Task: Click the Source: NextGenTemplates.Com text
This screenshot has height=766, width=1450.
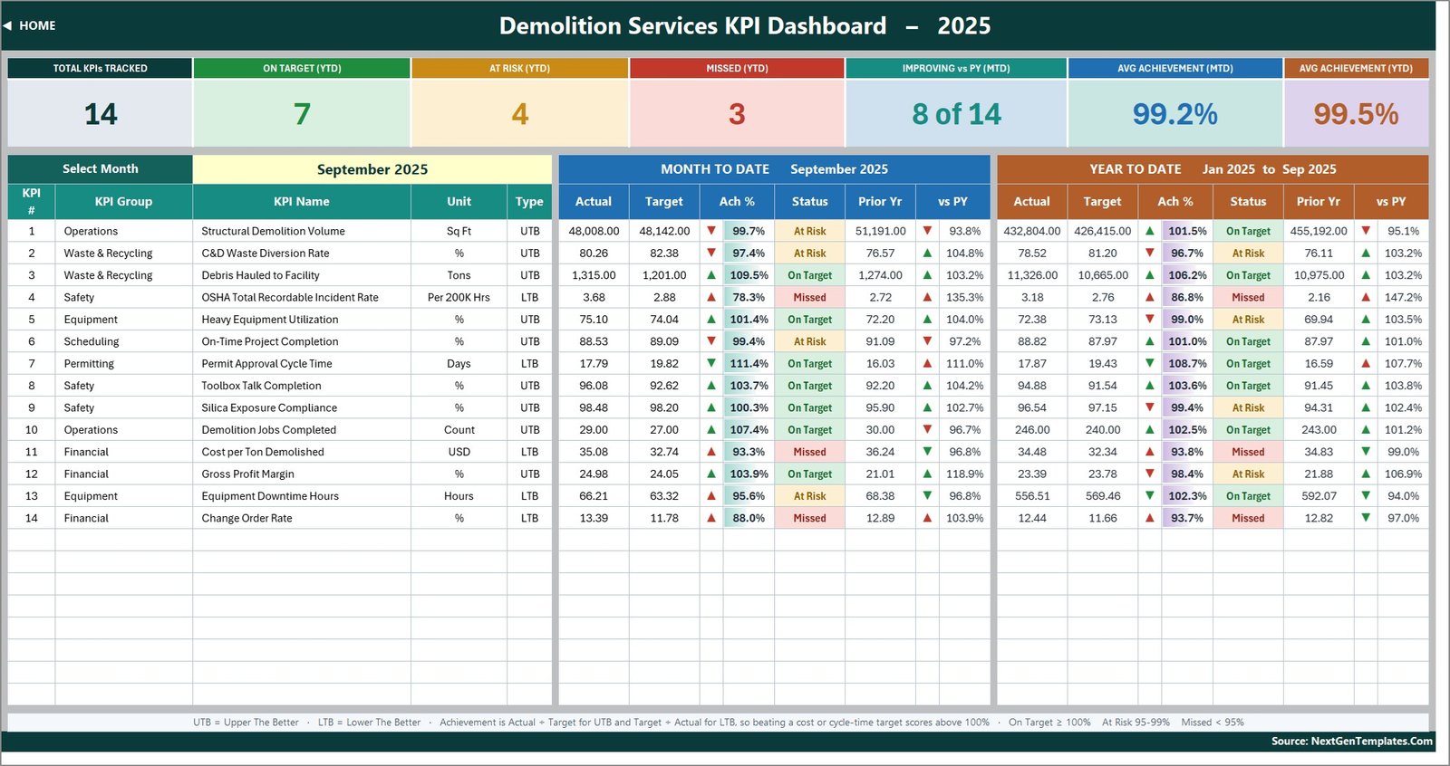Action: (1351, 741)
